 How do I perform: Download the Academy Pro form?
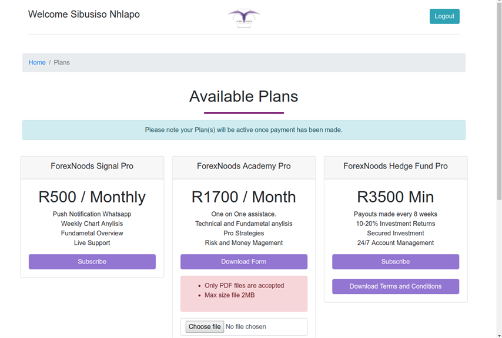tap(244, 262)
